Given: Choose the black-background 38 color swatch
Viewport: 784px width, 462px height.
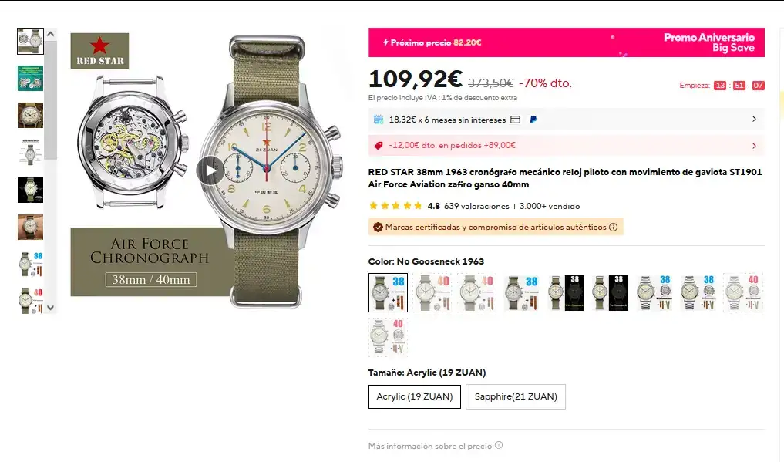Looking at the screenshot, I should coord(564,292).
